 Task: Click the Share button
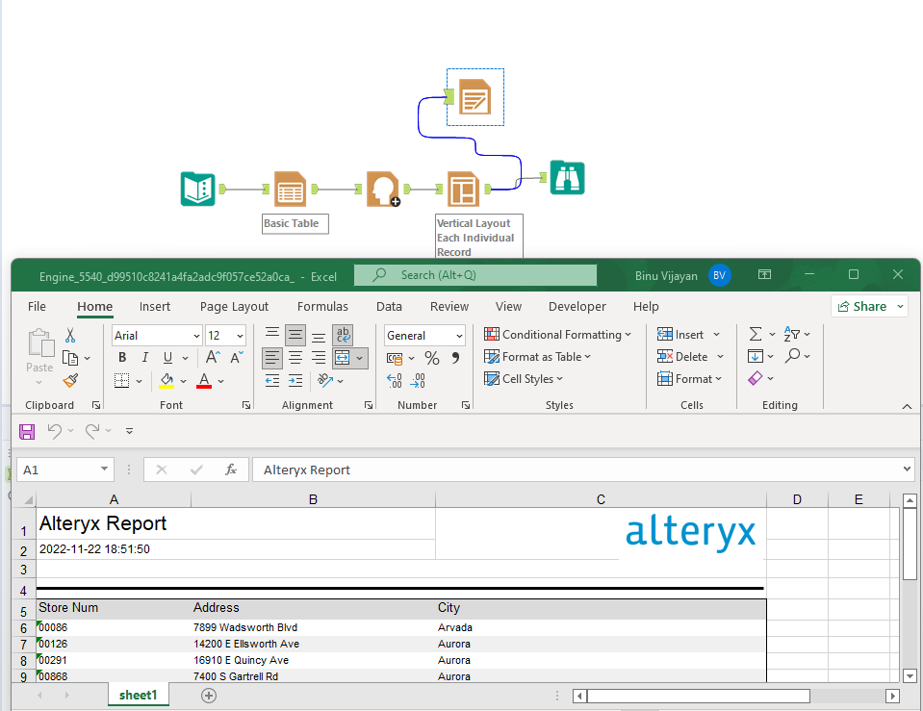pyautogui.click(x=867, y=306)
